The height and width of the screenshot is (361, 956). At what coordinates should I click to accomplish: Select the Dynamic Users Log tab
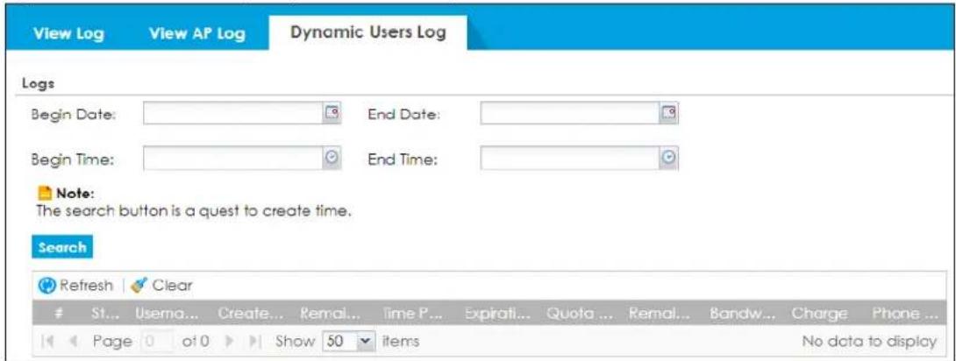[367, 32]
